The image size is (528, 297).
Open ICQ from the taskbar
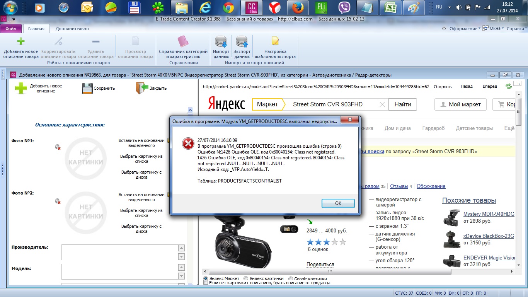pos(158,8)
